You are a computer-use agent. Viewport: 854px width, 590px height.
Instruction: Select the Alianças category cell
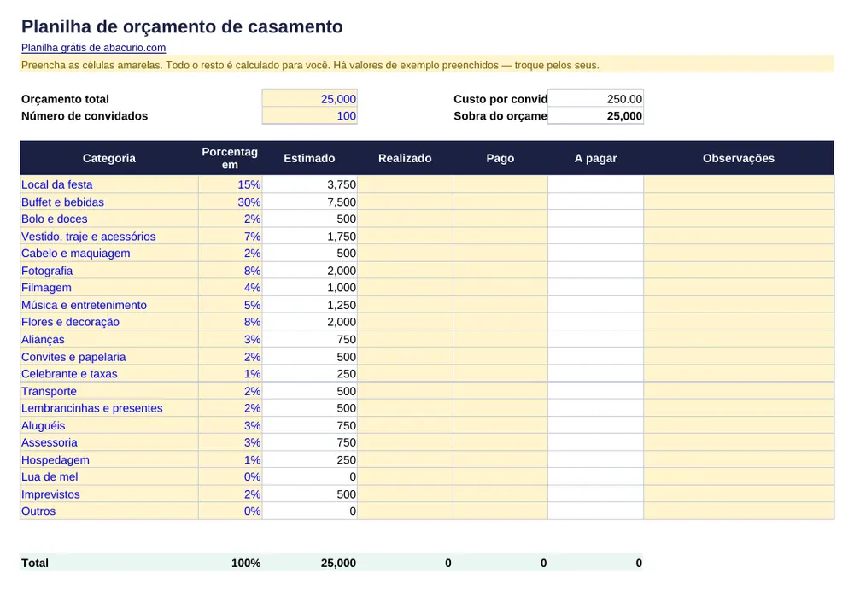[x=109, y=340]
